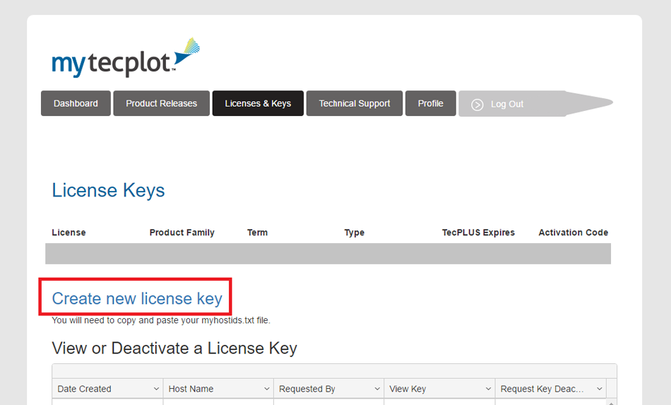The width and height of the screenshot is (671, 405).
Task: Sort by Date Created column header
Action: click(84, 389)
